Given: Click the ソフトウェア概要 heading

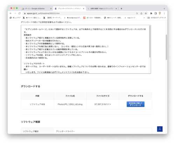Looking at the screenshot, I should [30, 122].
